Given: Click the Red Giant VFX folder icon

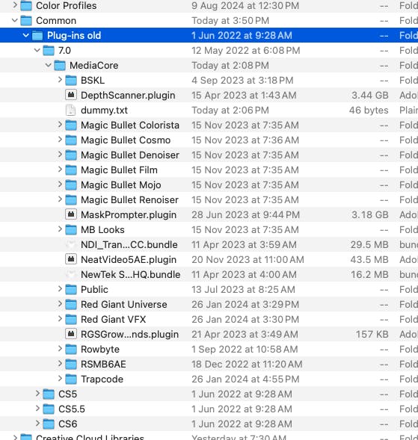Looking at the screenshot, I should [x=71, y=319].
